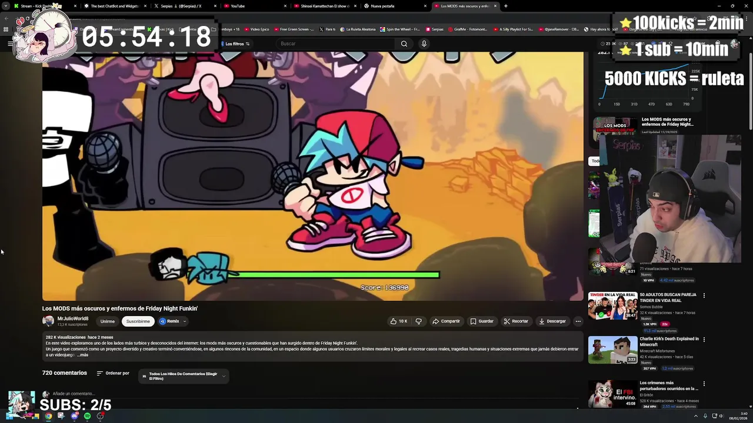Open the Ordenar por sort menu
This screenshot has width=753, height=423.
coord(113,373)
